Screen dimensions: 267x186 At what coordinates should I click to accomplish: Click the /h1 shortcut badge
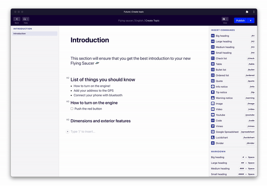(253, 36)
